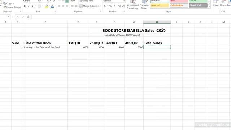The width and height of the screenshot is (231, 130).
Task: Open Conditional Formatting menu
Action: click(x=133, y=5)
